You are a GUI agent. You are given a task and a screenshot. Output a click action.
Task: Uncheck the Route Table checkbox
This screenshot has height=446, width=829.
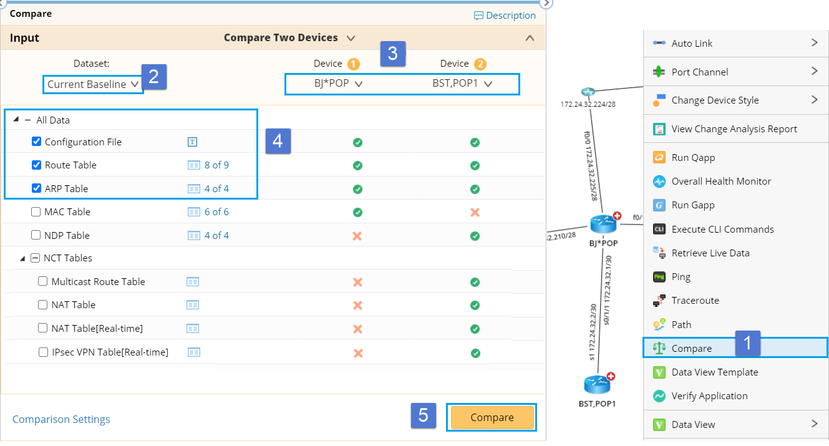click(36, 165)
